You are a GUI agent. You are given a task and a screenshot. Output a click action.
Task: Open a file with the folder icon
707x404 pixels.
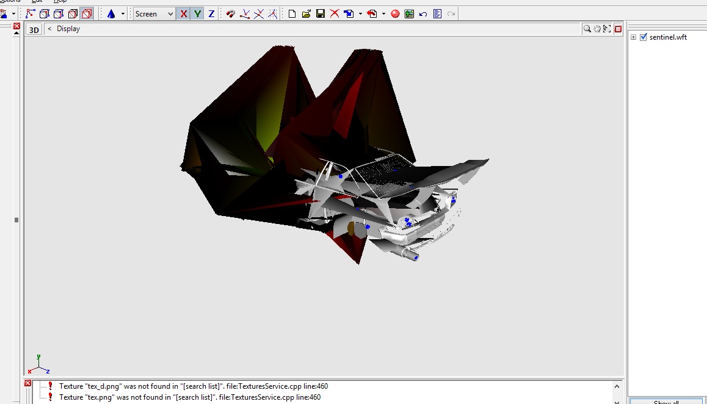(x=306, y=14)
